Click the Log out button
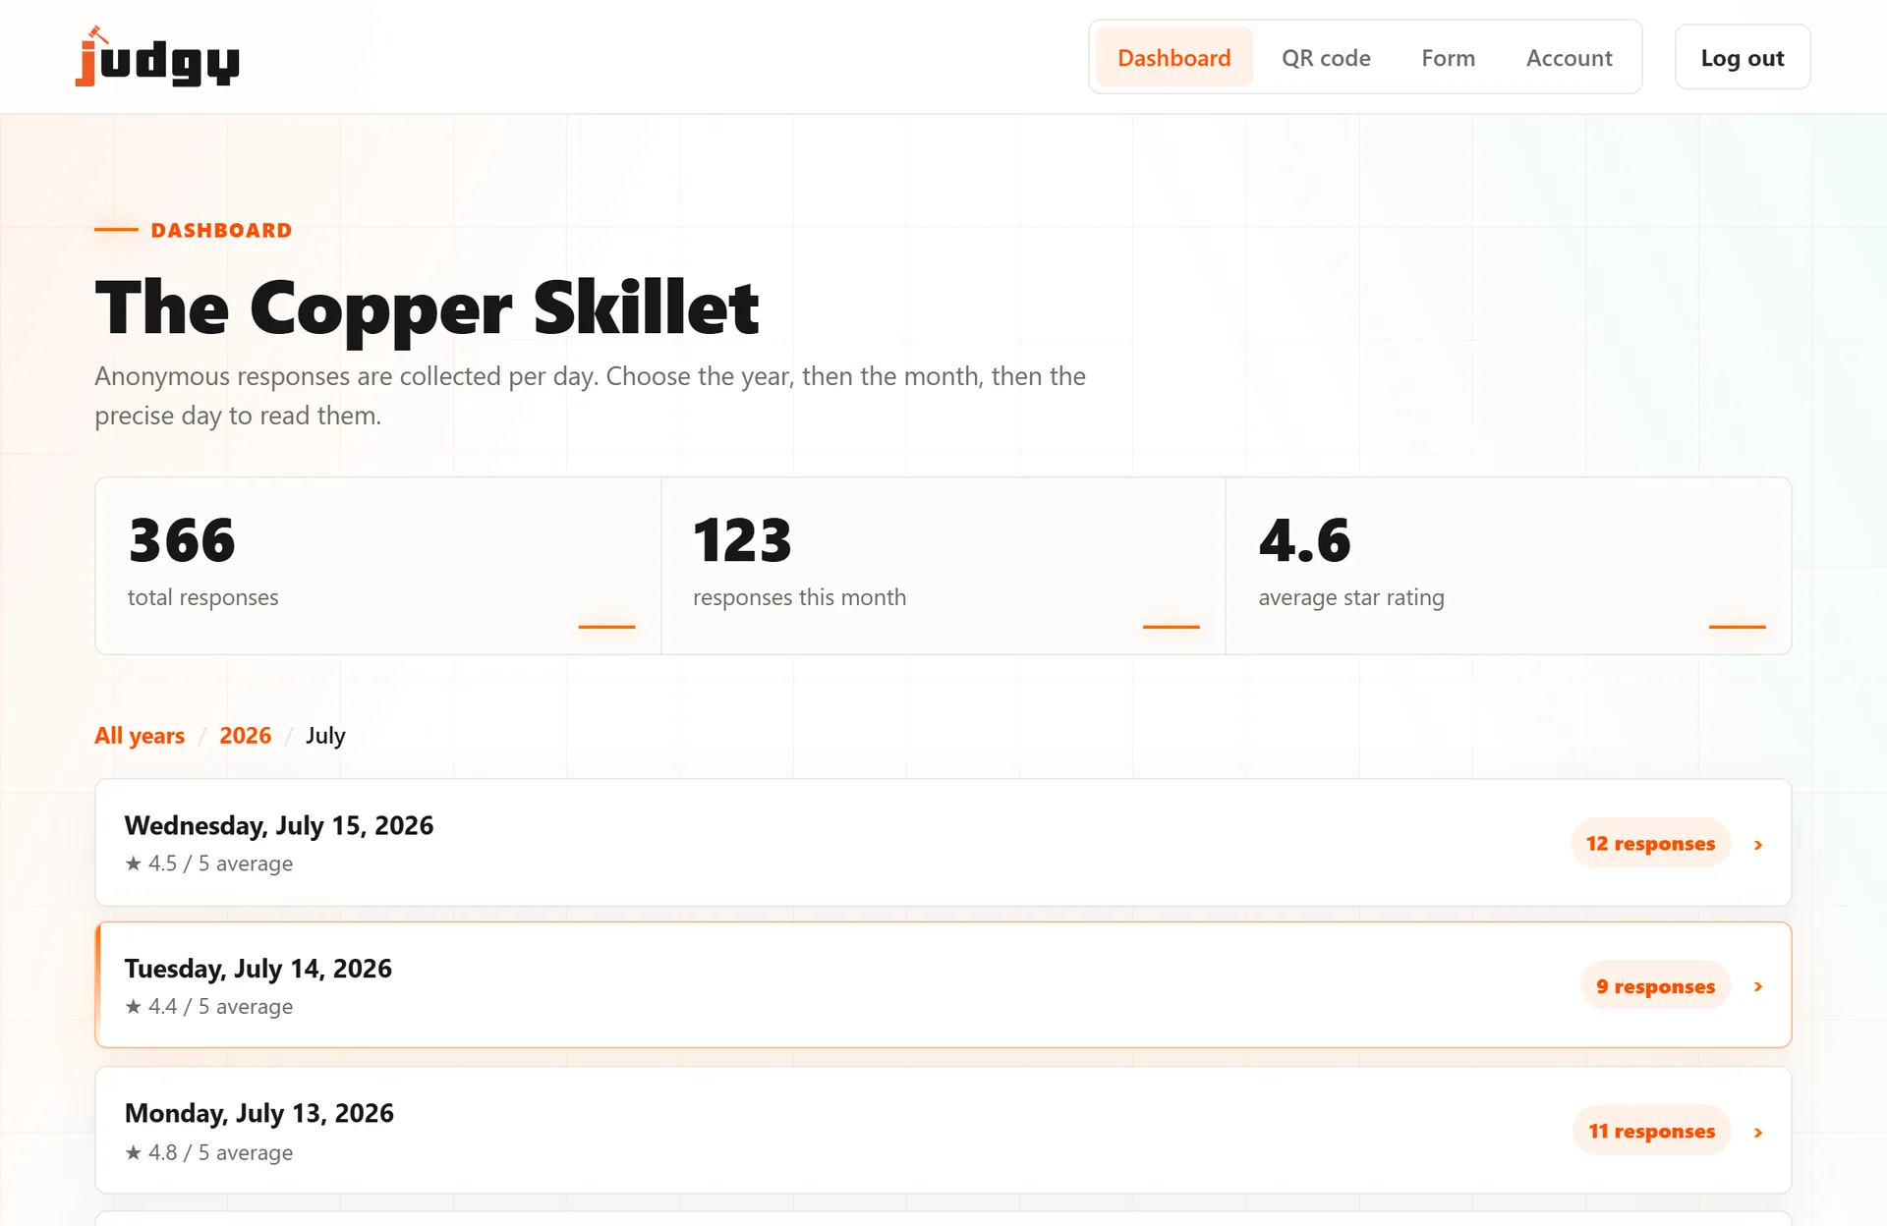 (x=1743, y=58)
